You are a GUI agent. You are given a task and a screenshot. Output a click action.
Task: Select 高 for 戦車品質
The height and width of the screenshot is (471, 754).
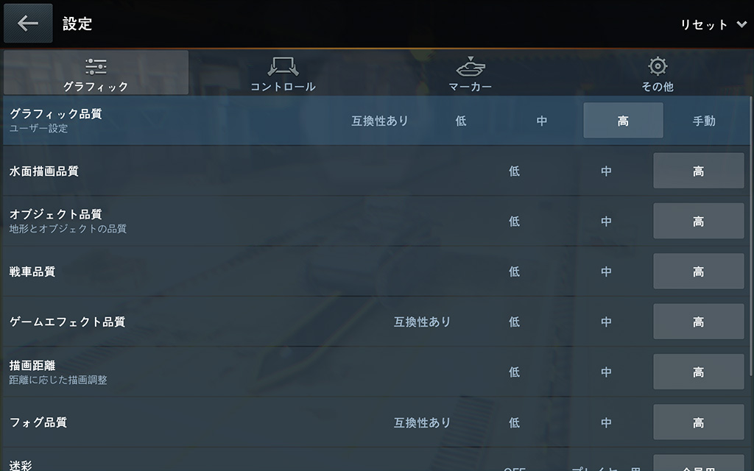point(699,272)
